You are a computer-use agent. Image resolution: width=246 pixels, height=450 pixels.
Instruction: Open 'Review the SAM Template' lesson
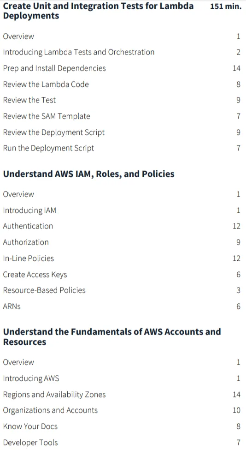pyautogui.click(x=47, y=116)
